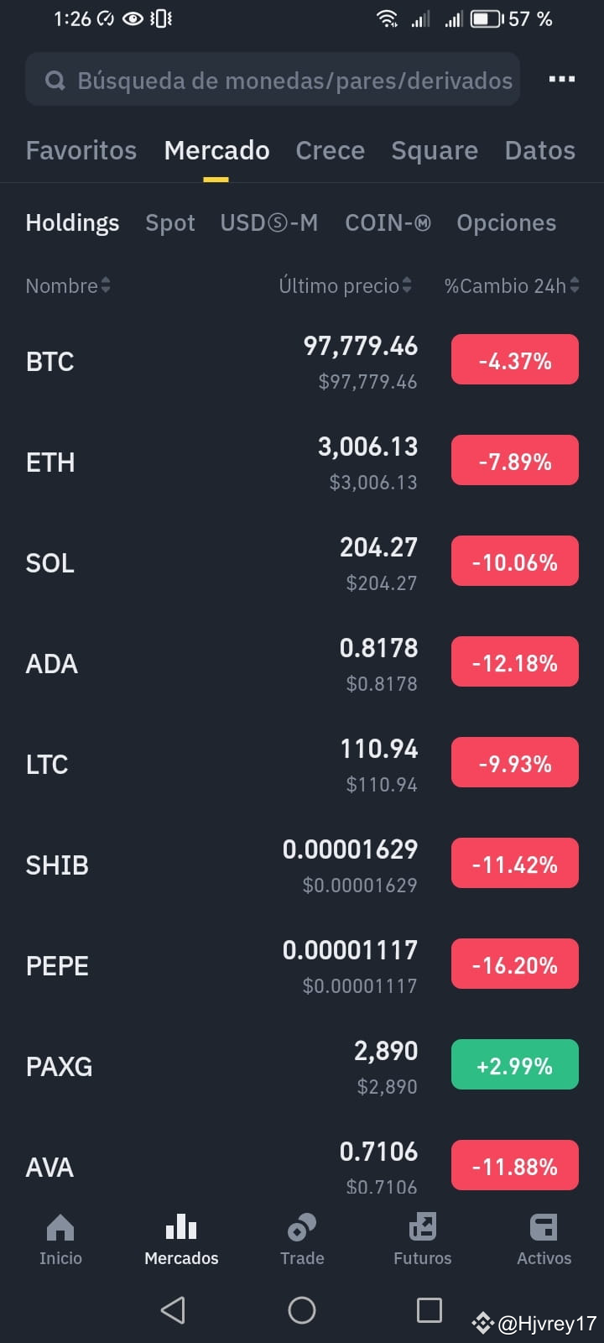Open the Inicio home icon

pyautogui.click(x=60, y=1227)
